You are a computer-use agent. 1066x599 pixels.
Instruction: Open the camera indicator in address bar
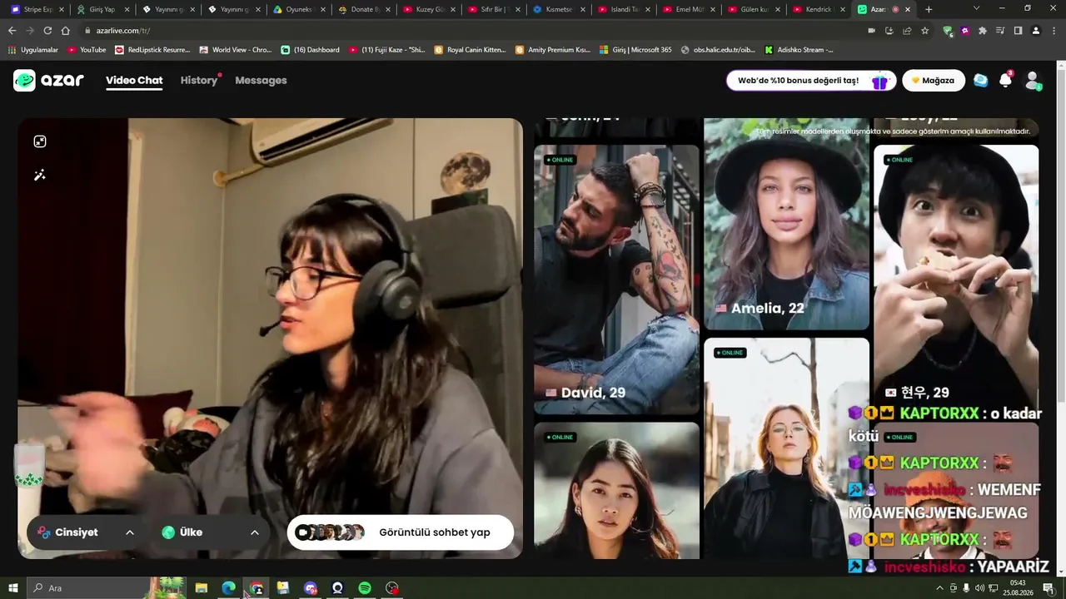(871, 31)
